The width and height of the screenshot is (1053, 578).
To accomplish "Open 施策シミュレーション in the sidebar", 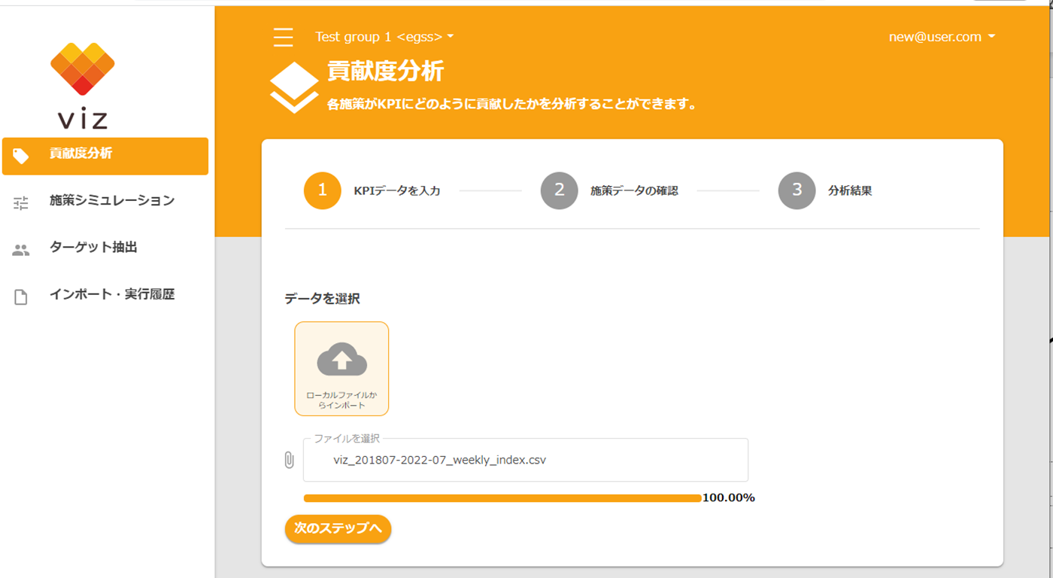I will pos(105,201).
